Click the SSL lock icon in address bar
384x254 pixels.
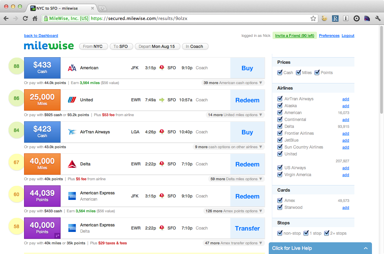pos(46,18)
